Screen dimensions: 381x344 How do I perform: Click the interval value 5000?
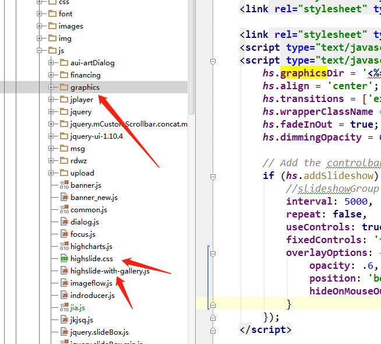[x=356, y=201]
